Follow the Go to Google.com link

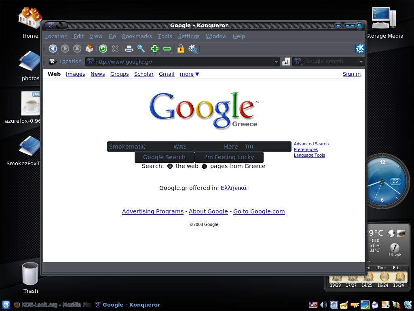tap(259, 211)
